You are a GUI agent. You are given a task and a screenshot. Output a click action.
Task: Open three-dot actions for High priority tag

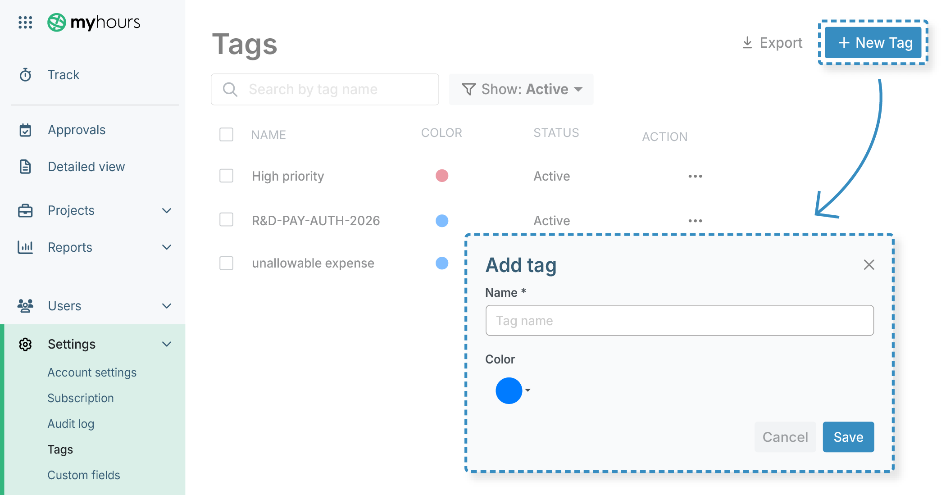(695, 176)
